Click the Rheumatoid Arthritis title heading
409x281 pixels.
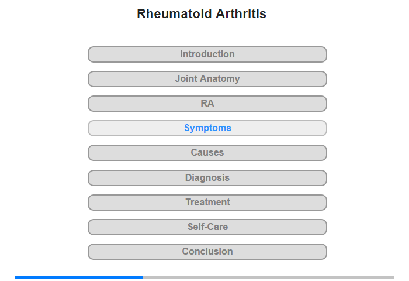[x=202, y=14]
